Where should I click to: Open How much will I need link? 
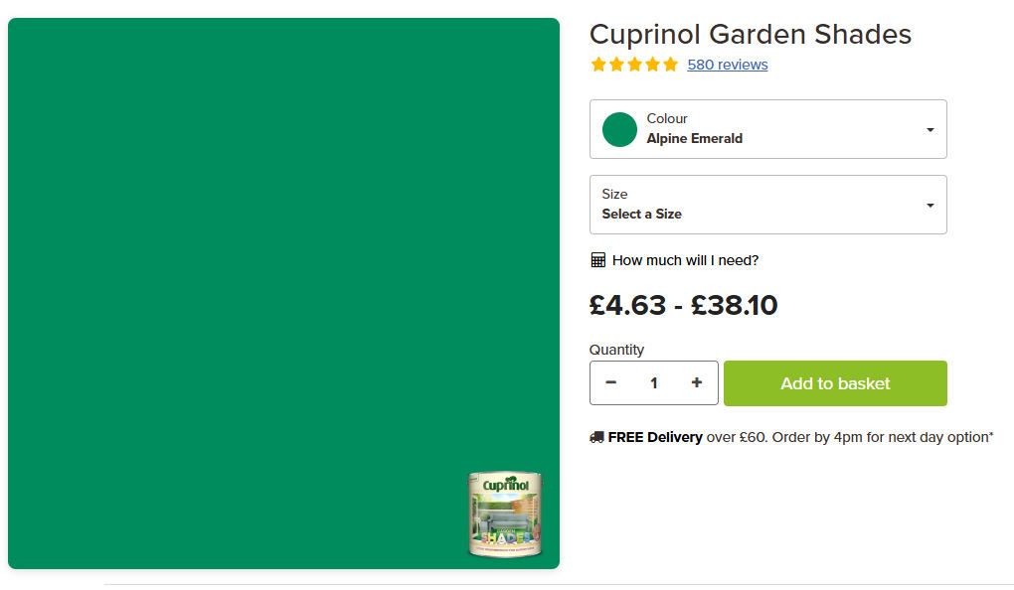pyautogui.click(x=685, y=260)
